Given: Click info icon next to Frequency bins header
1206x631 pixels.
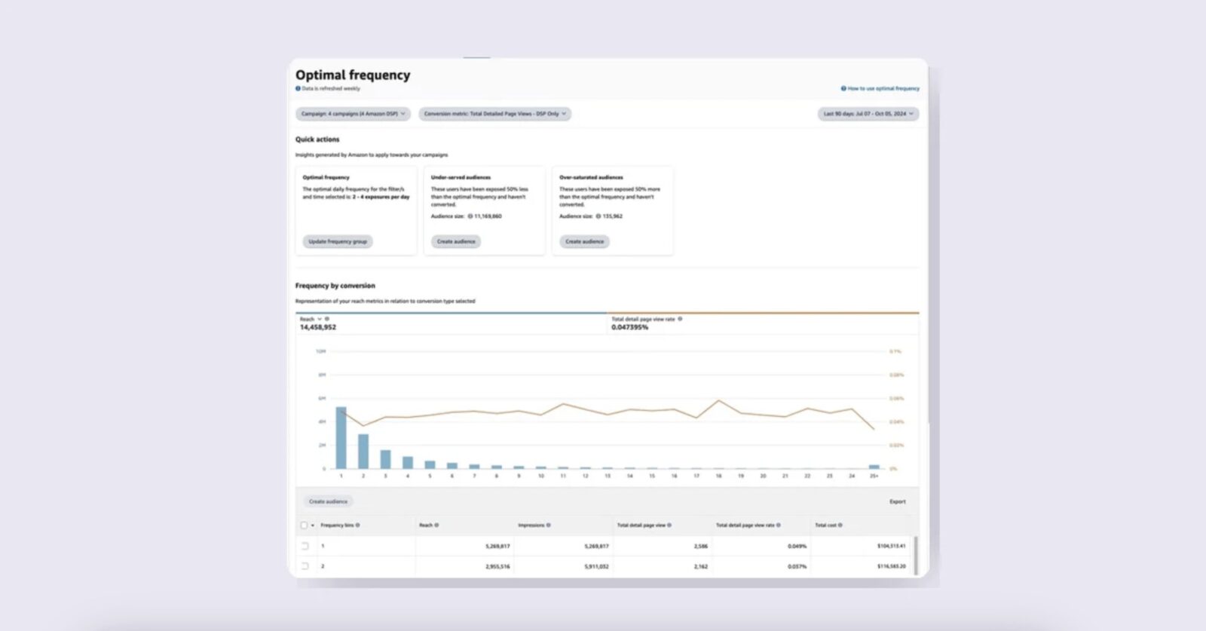Looking at the screenshot, I should pos(357,525).
